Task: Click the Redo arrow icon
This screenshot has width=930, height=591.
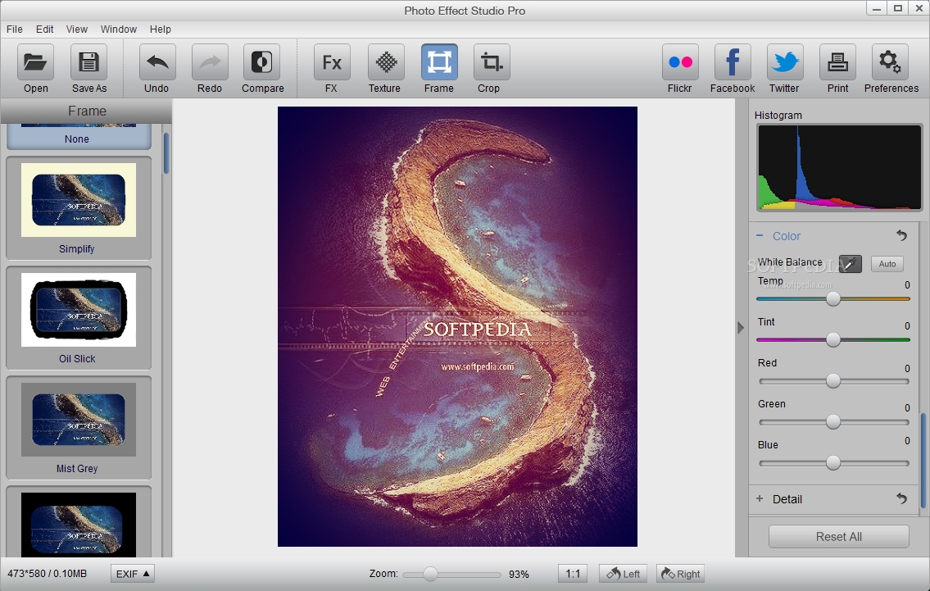Action: (x=210, y=61)
